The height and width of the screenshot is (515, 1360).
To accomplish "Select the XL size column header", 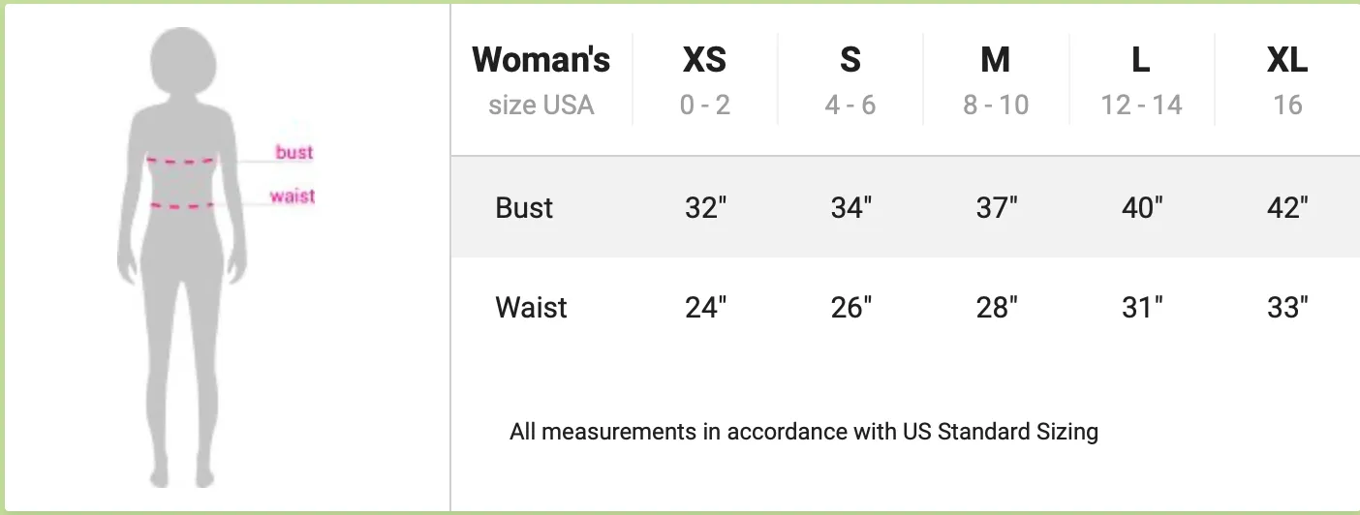I will point(1286,80).
